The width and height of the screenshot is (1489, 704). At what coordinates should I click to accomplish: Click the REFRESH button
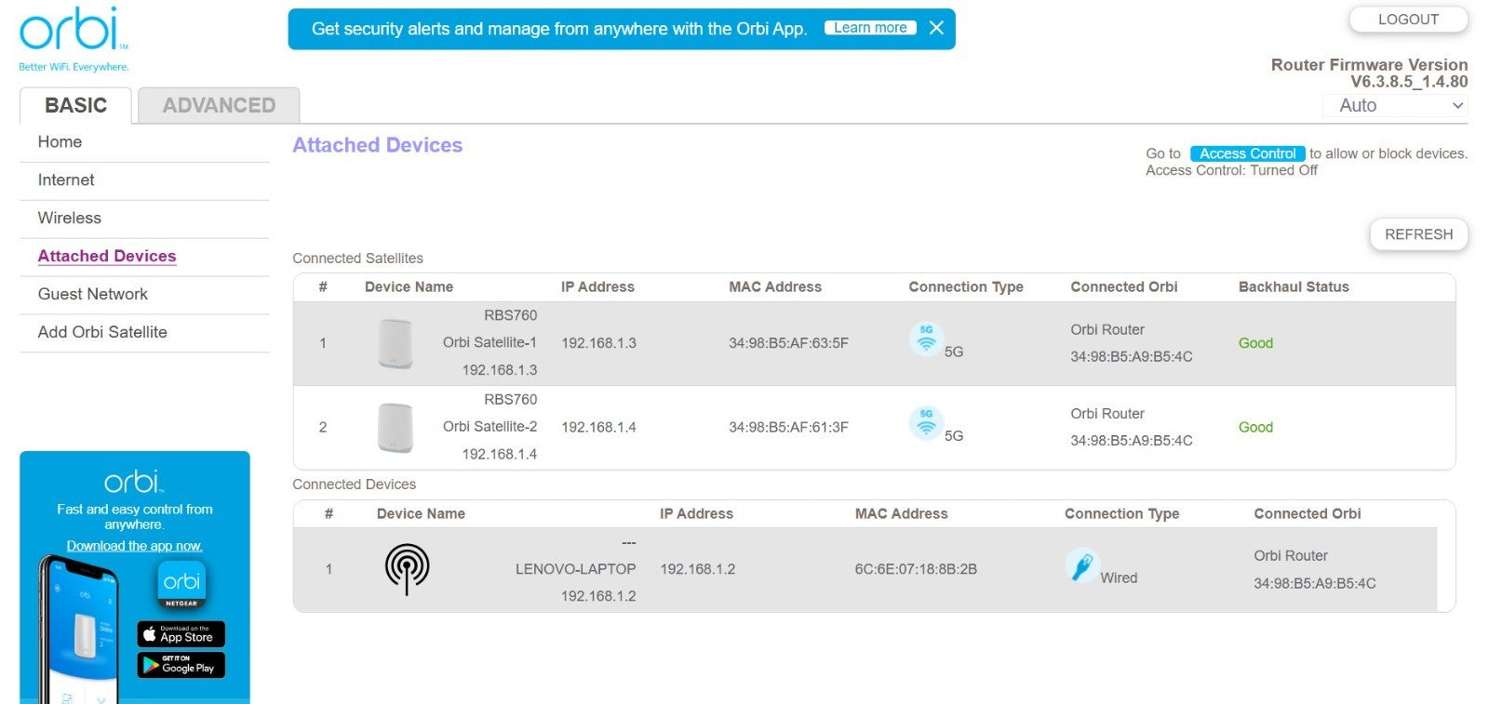1418,234
